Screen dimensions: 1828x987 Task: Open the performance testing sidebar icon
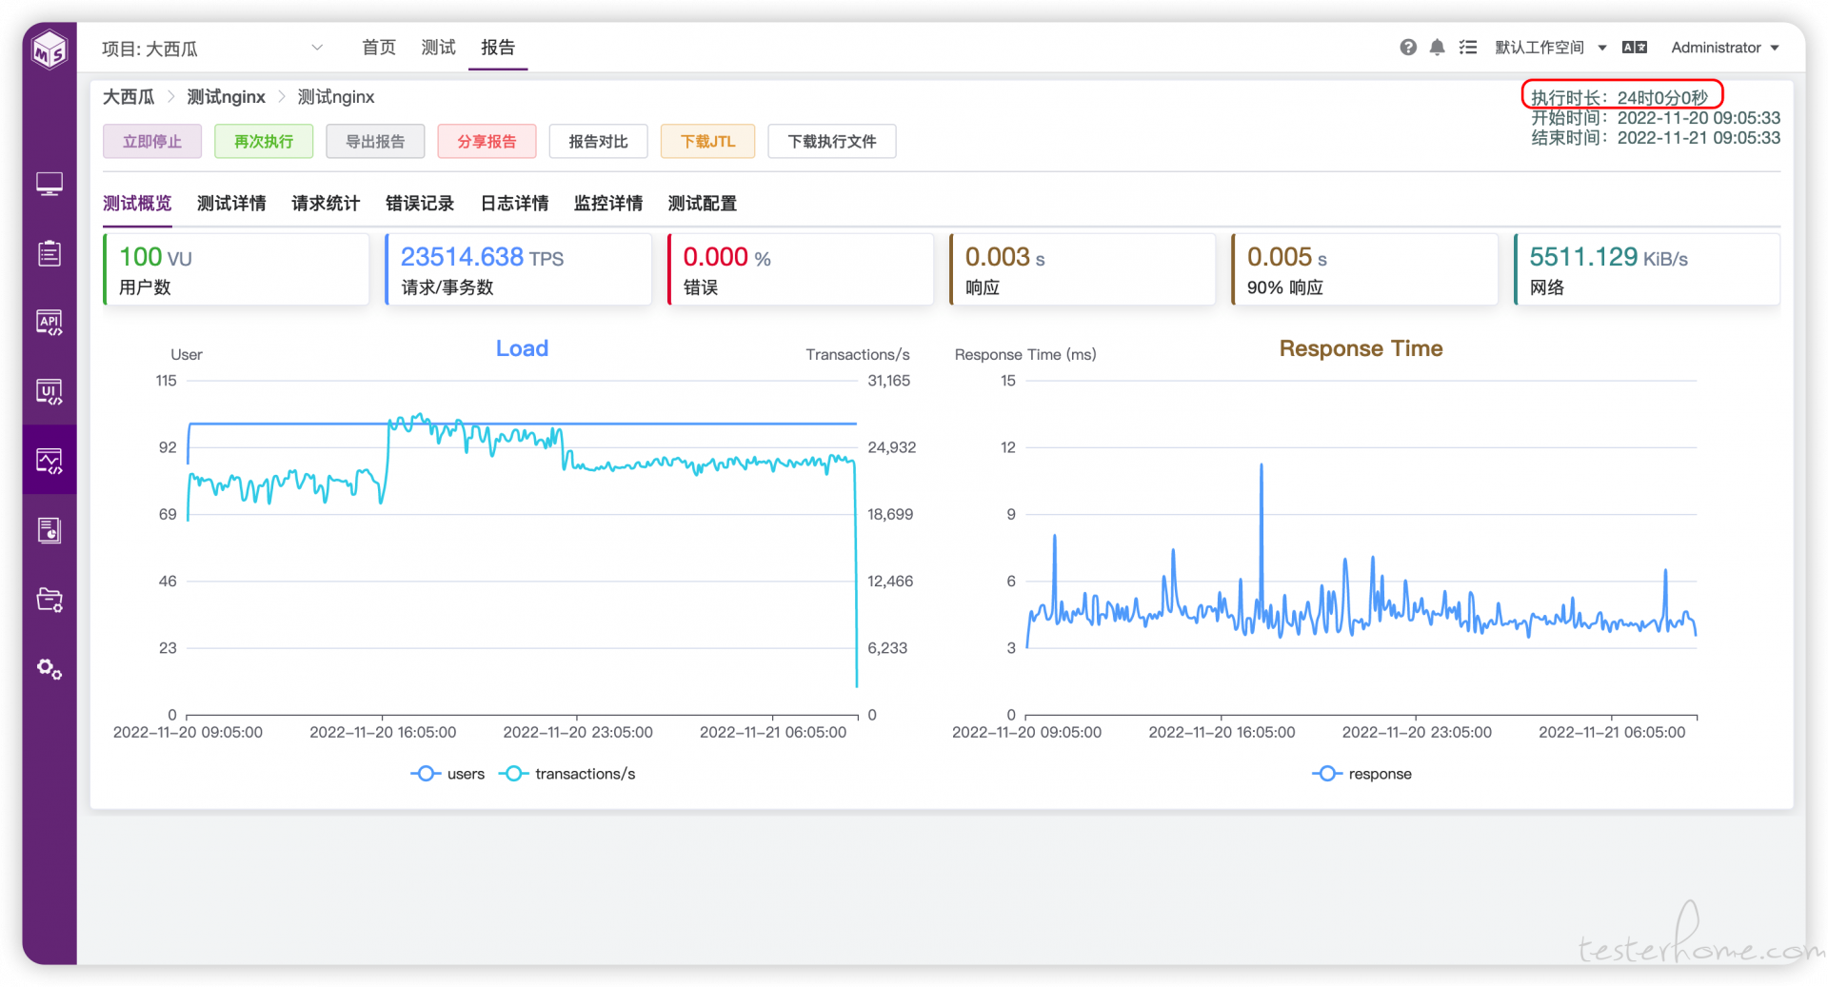point(50,462)
